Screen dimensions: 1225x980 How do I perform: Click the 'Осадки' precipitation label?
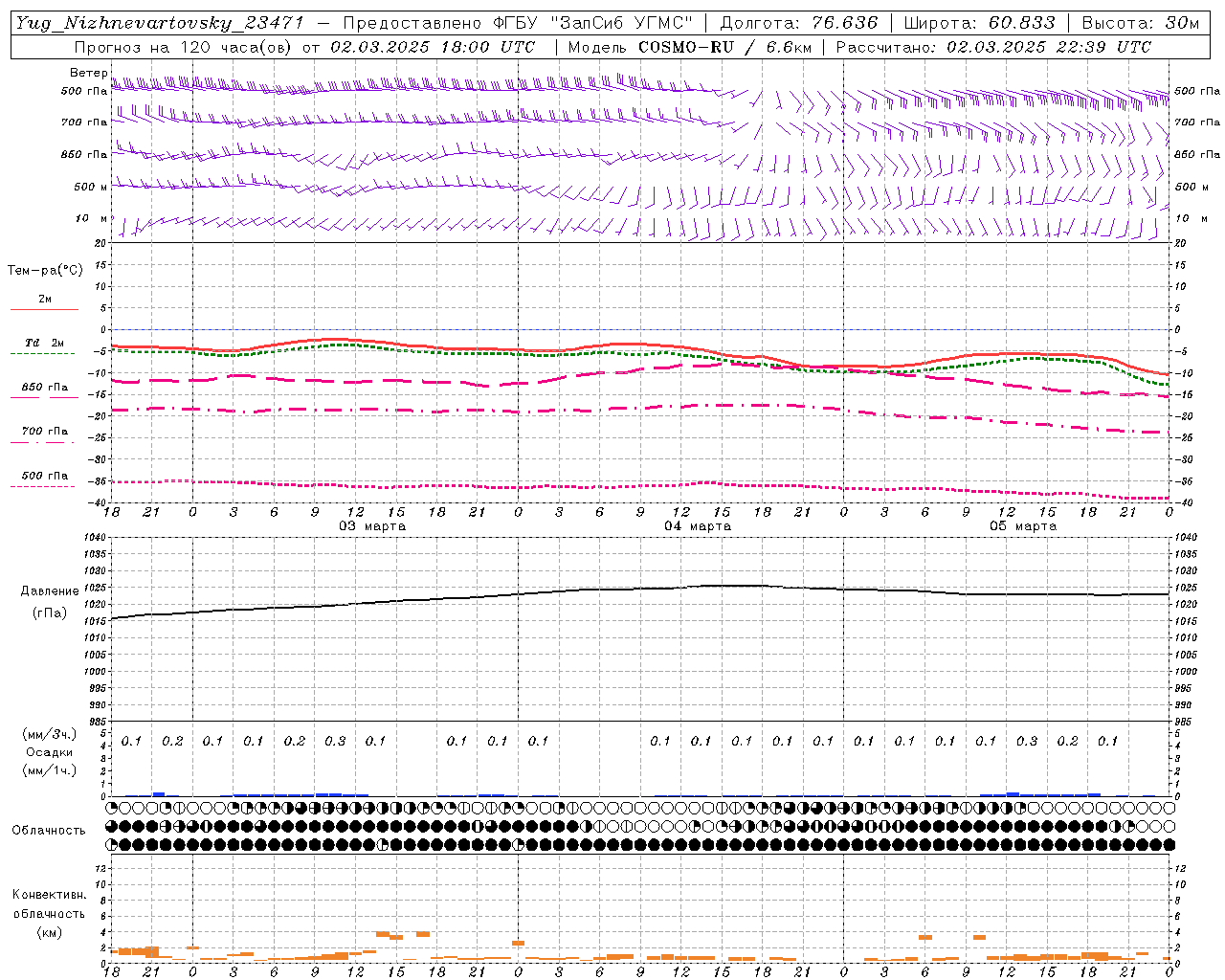click(50, 752)
